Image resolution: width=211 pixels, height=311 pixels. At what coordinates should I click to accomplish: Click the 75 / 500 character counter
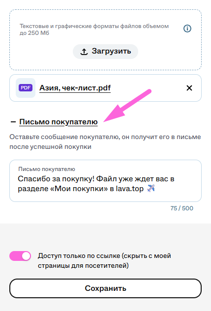click(x=181, y=208)
